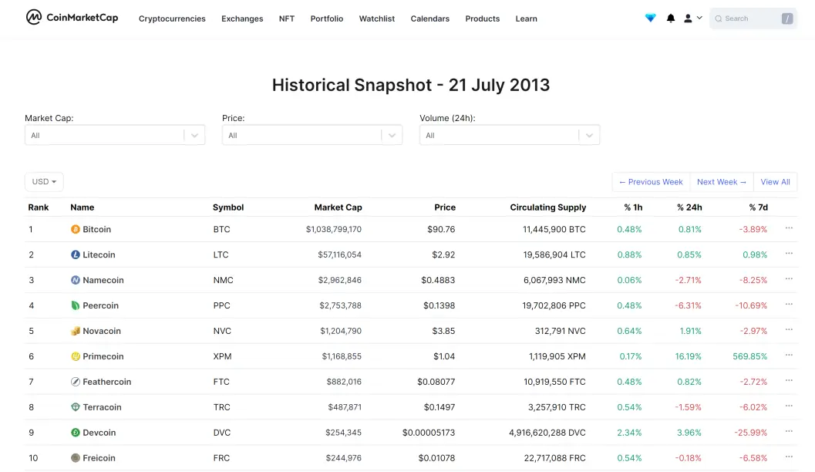
Task: Open the Litecoin name link
Action: click(99, 255)
